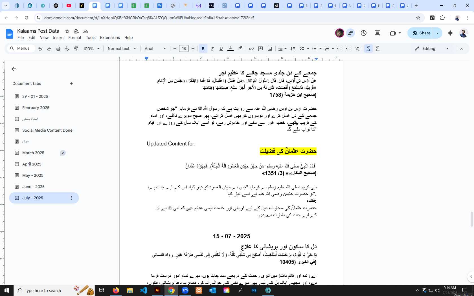This screenshot has height=296, width=474.
Task: Click the Share button
Action: click(x=420, y=33)
